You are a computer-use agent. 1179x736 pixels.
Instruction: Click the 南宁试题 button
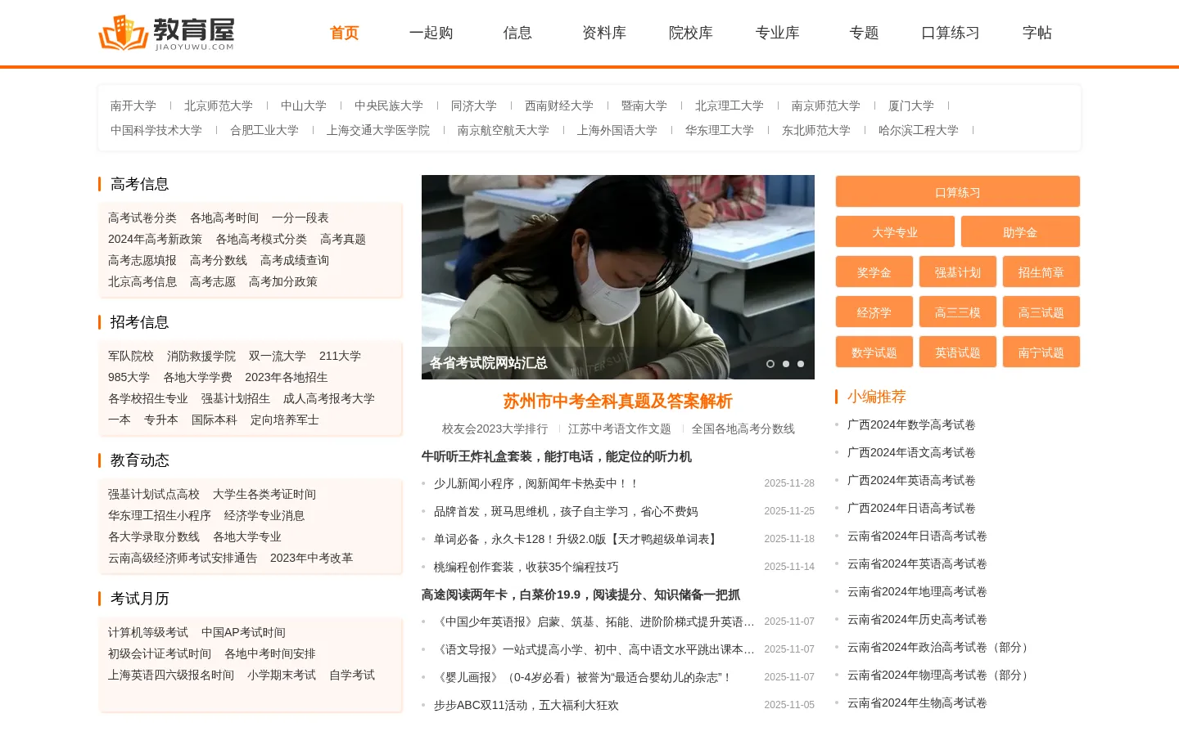[x=1041, y=352]
